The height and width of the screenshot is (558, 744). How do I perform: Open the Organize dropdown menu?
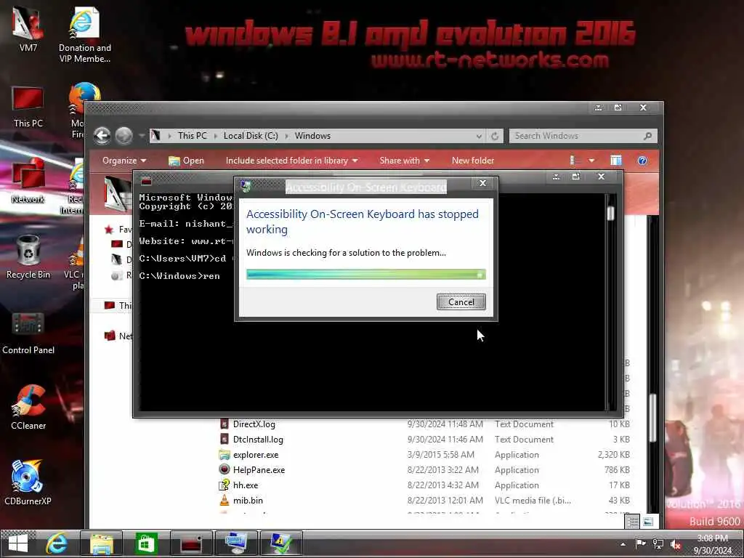(124, 161)
